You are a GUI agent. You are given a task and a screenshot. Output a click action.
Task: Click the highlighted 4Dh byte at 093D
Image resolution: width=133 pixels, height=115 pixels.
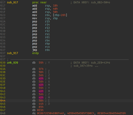(x=41, y=79)
